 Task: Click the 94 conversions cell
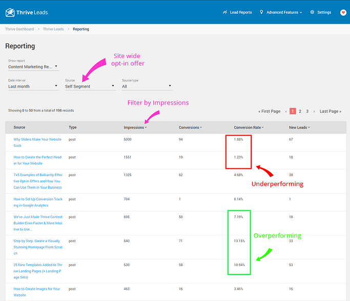point(181,139)
